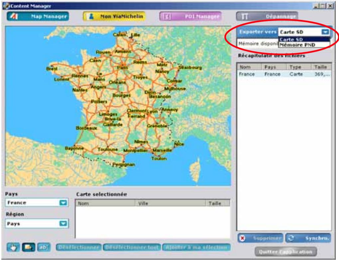Open the POI Manager tab
The width and height of the screenshot is (339, 260).
(x=190, y=16)
